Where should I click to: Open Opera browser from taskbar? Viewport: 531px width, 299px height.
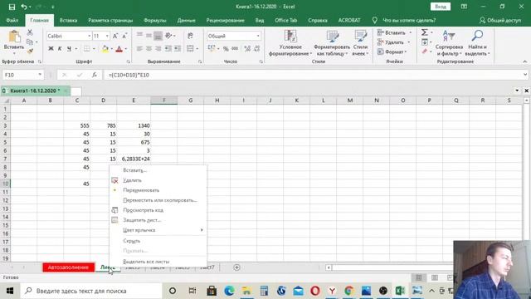pyautogui.click(x=315, y=291)
